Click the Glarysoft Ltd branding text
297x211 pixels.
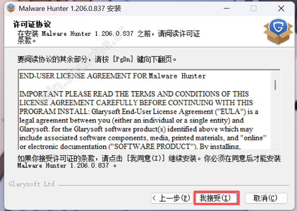pos(32,184)
